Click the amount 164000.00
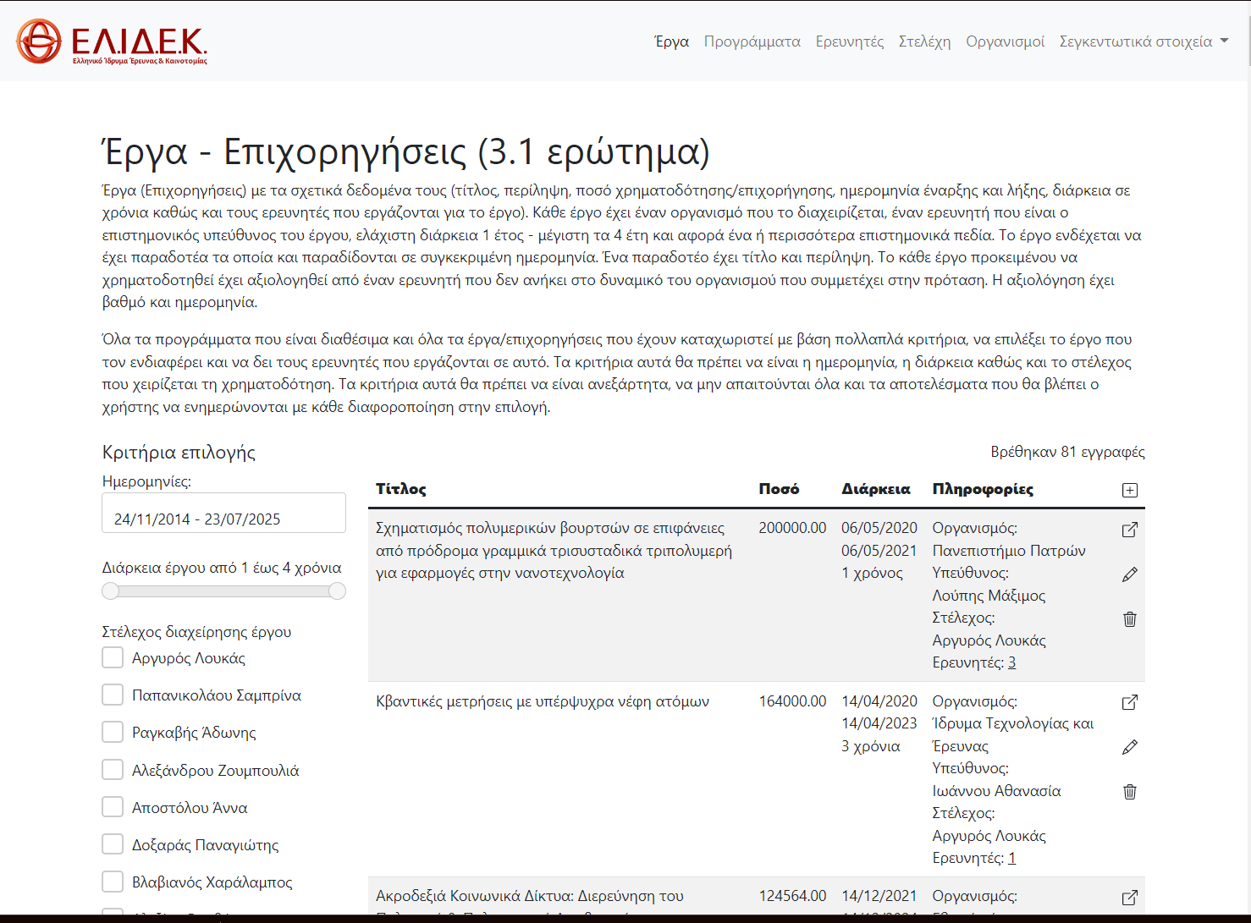The height and width of the screenshot is (923, 1251). point(792,701)
